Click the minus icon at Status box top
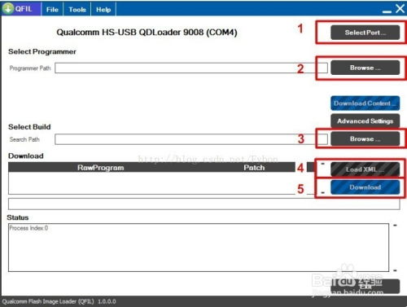Screen dimensions: 407x307 (395, 226)
